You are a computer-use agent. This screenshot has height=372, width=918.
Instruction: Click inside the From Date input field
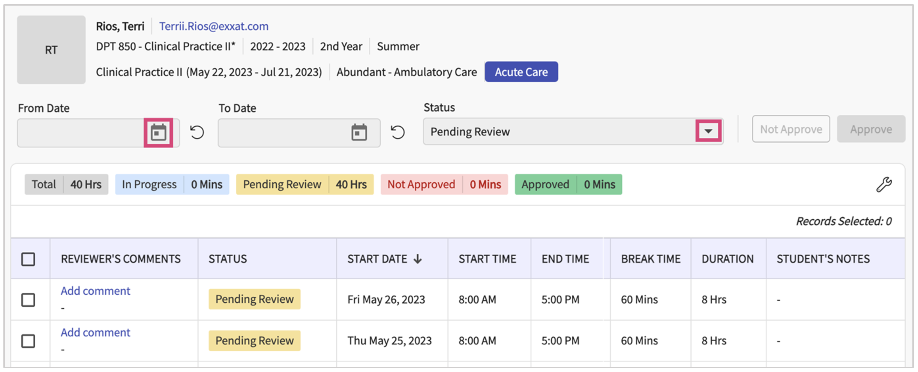(81, 133)
